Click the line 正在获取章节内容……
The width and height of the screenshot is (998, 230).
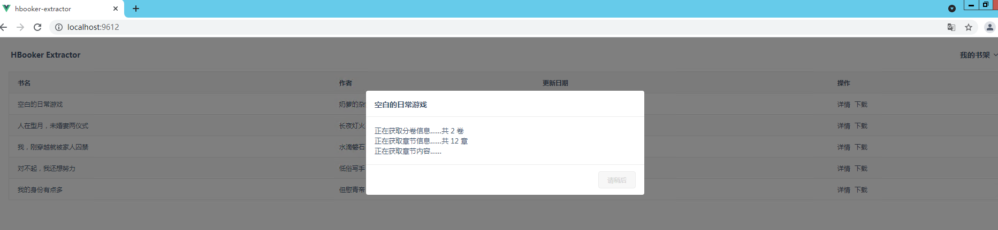408,151
